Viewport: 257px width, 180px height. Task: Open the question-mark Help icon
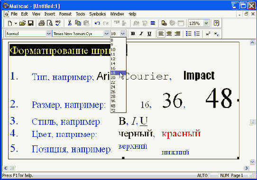click(216, 23)
